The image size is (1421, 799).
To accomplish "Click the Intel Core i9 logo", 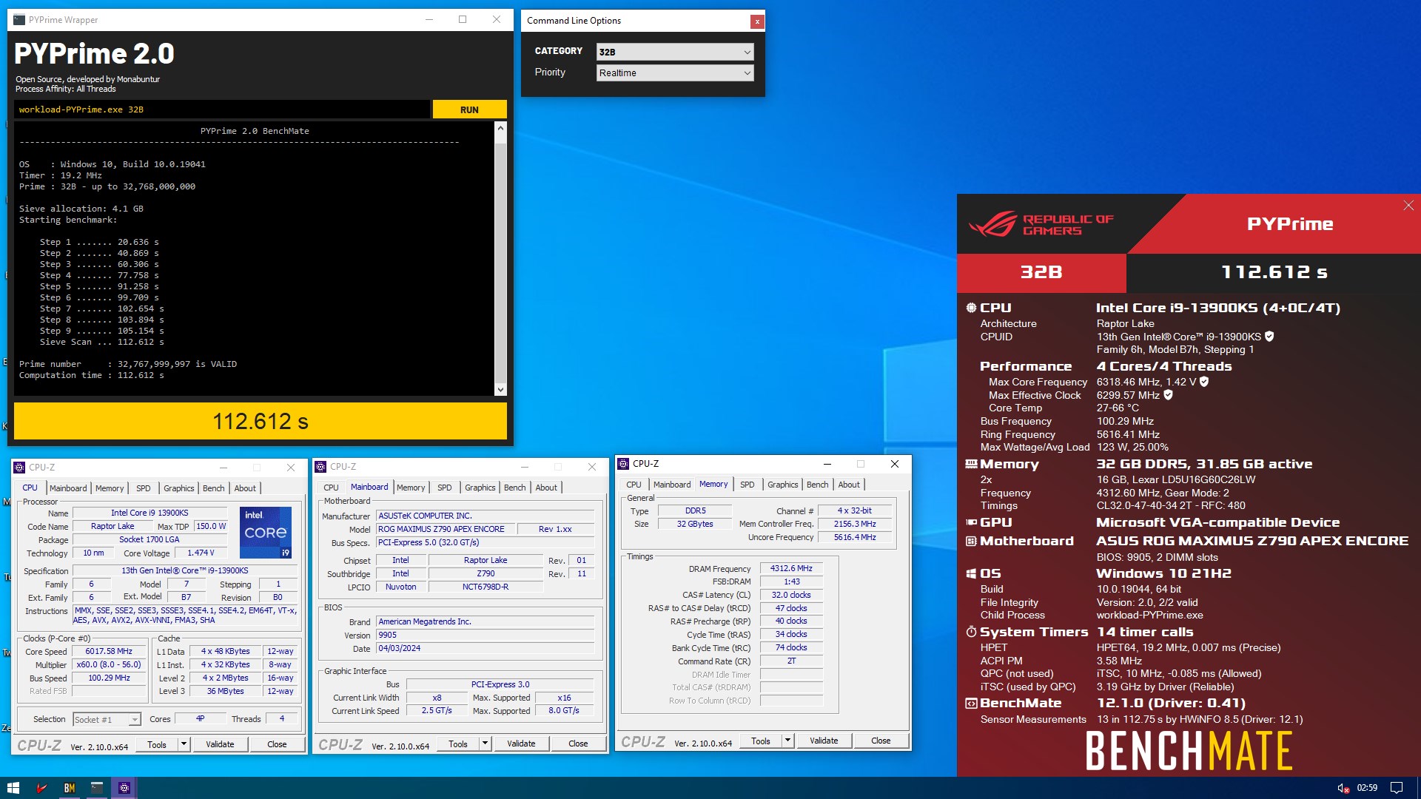I will 266,532.
